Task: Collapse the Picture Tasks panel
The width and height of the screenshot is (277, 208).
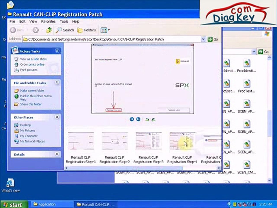Action: (x=57, y=51)
